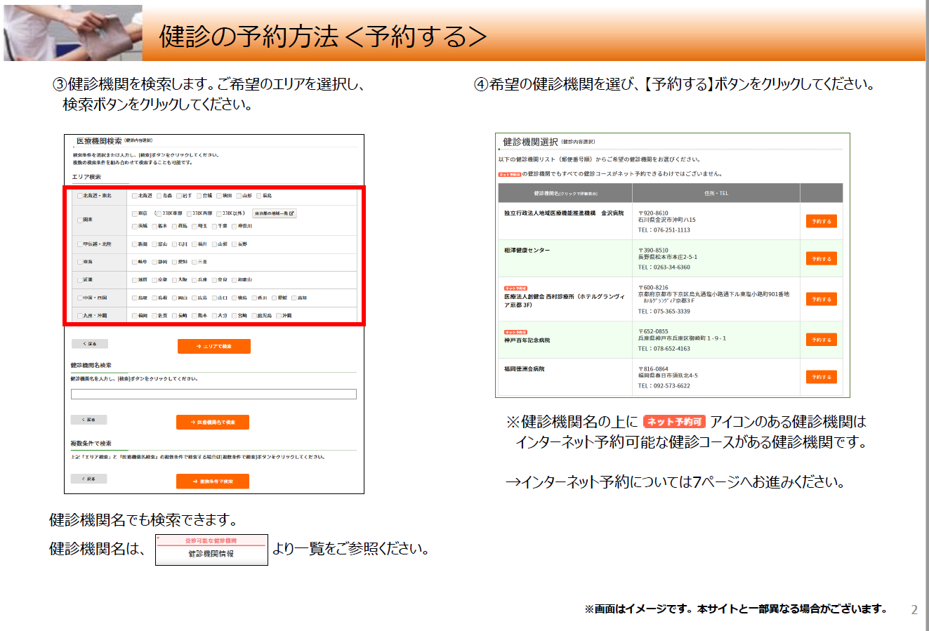This screenshot has height=631, width=929.
Task: Click the ネット予約可 badge in the footnote
Action: coord(674,422)
